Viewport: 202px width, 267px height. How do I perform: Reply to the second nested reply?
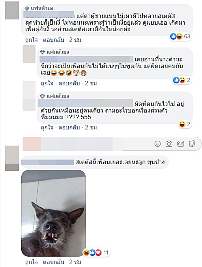[x=69, y=127]
